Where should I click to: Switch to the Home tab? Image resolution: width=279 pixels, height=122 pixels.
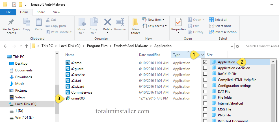point(24,12)
